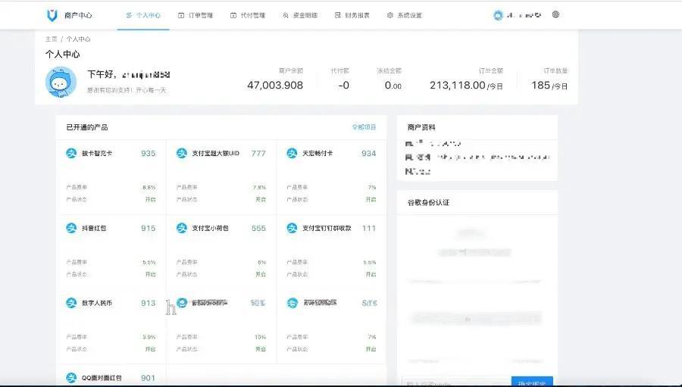Select the 天宏畅付卡 product name

tap(318, 153)
